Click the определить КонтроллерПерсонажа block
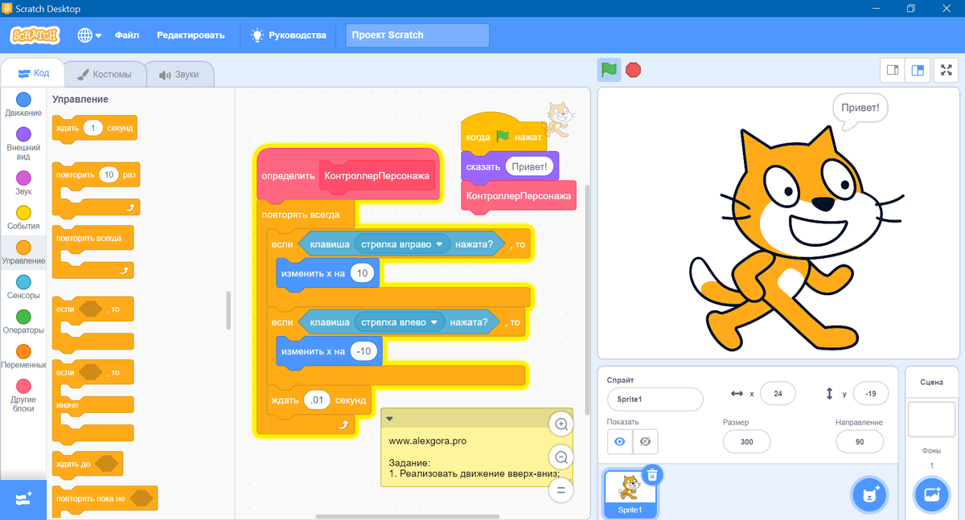The width and height of the screenshot is (965, 520). coord(347,175)
